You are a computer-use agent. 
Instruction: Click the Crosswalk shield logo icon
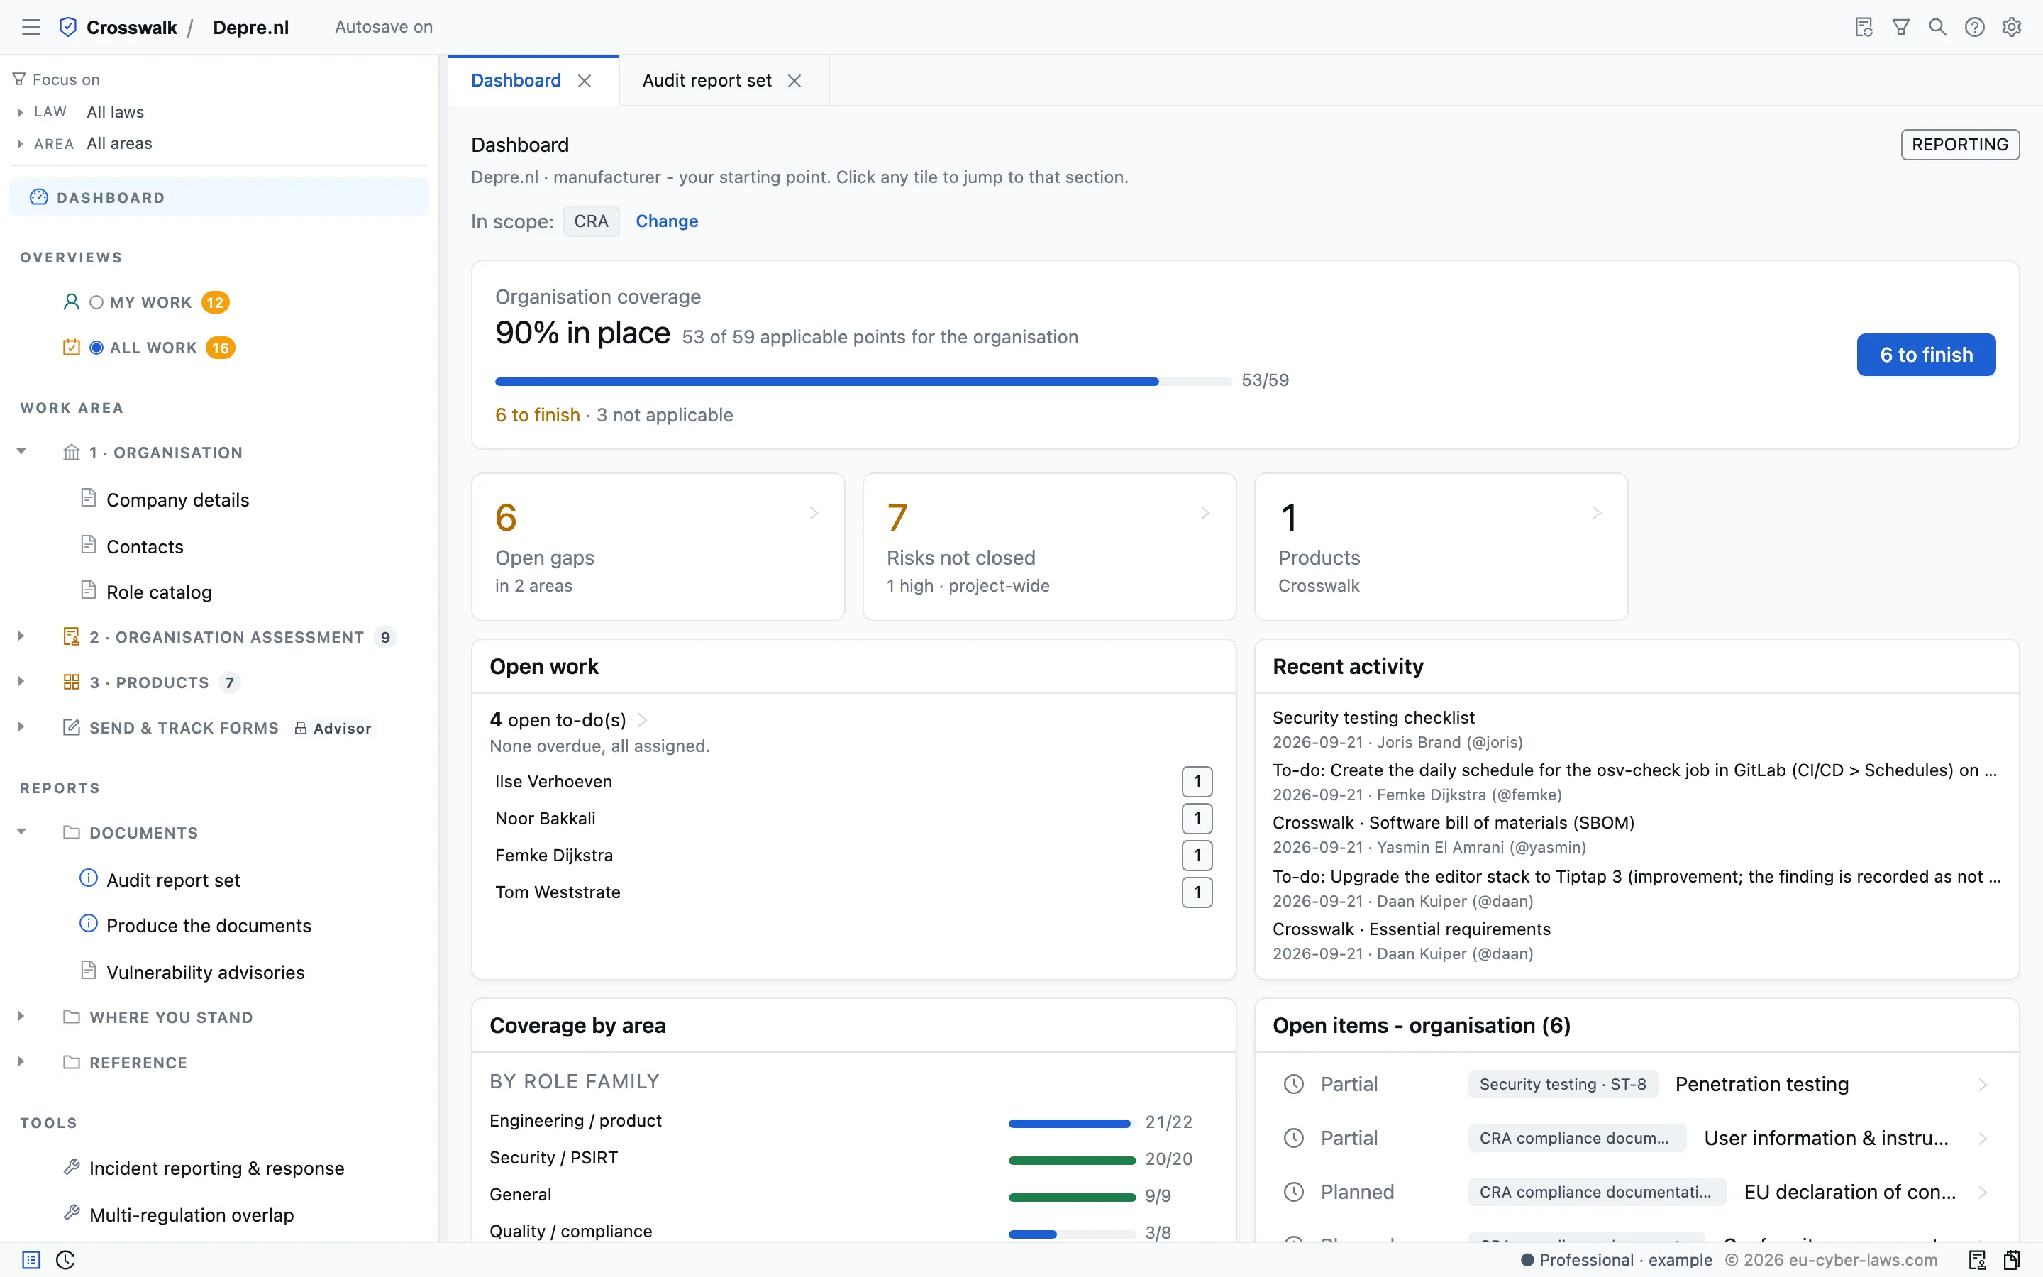(68, 27)
